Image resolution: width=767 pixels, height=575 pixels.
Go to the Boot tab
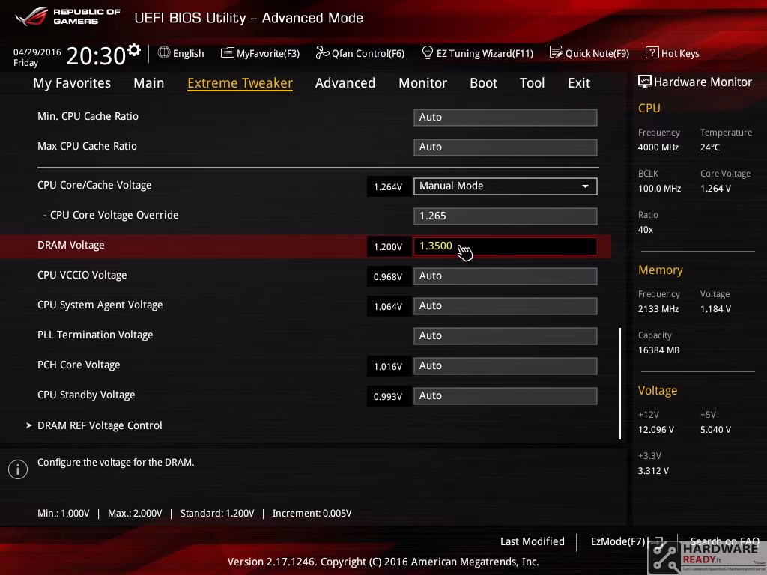point(483,83)
